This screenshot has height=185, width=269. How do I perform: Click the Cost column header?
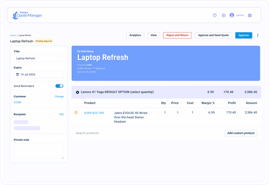pos(190,103)
